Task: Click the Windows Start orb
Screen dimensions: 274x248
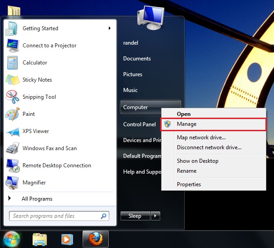Action: point(12,239)
